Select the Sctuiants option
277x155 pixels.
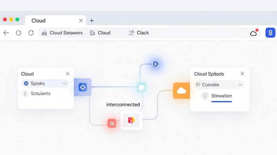pos(40,93)
